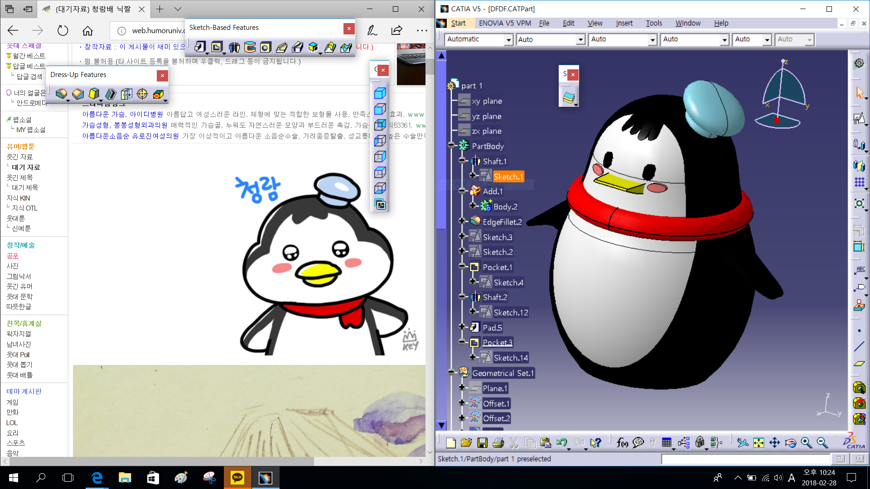This screenshot has height=489, width=870.
Task: Click the power input field in CATIA status bar
Action: coord(745,459)
